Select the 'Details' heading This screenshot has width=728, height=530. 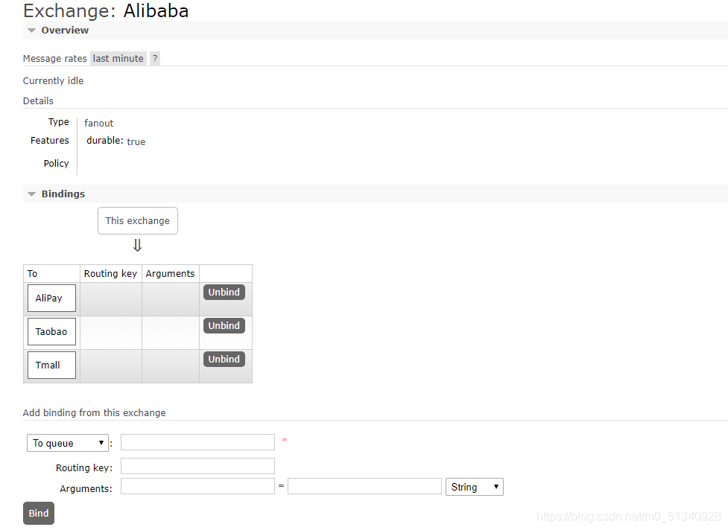tap(38, 100)
